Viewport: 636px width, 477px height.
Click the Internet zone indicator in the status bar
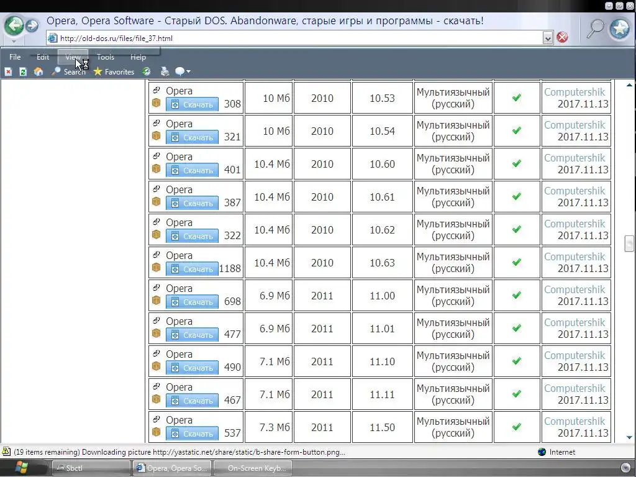click(x=556, y=452)
